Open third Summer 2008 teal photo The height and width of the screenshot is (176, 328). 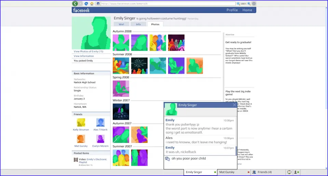158,65
